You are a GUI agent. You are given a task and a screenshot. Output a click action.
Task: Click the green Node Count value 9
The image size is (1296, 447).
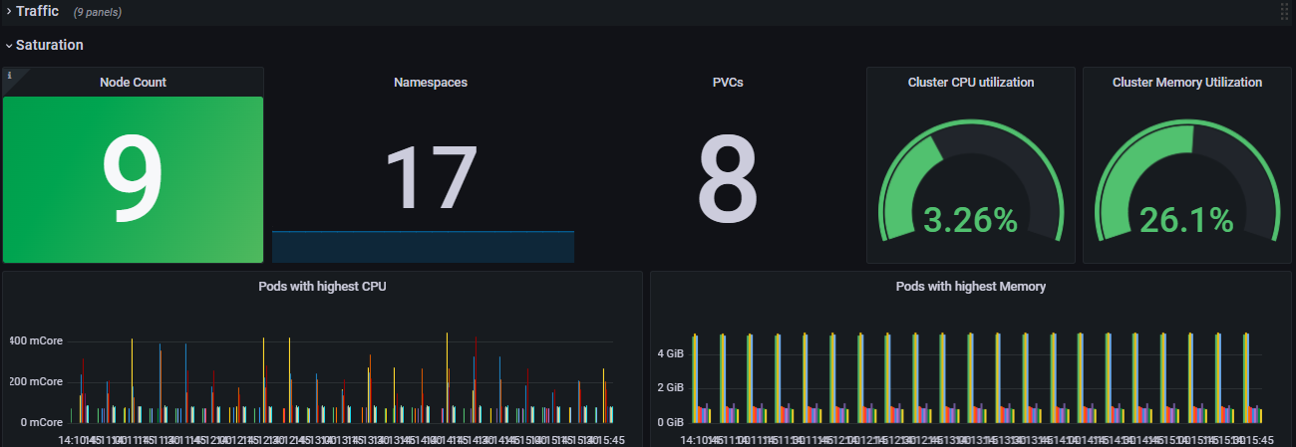(133, 179)
